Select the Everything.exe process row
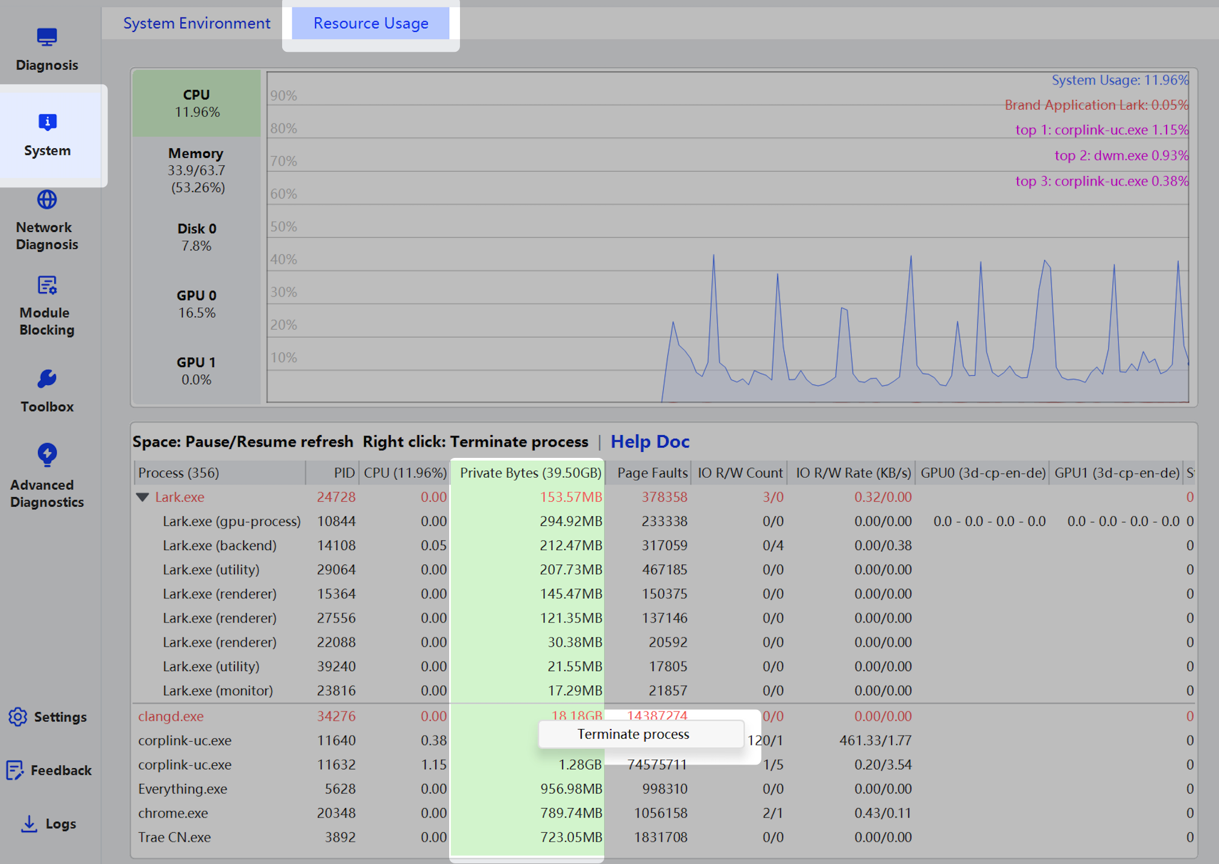This screenshot has height=864, width=1219. coord(664,789)
